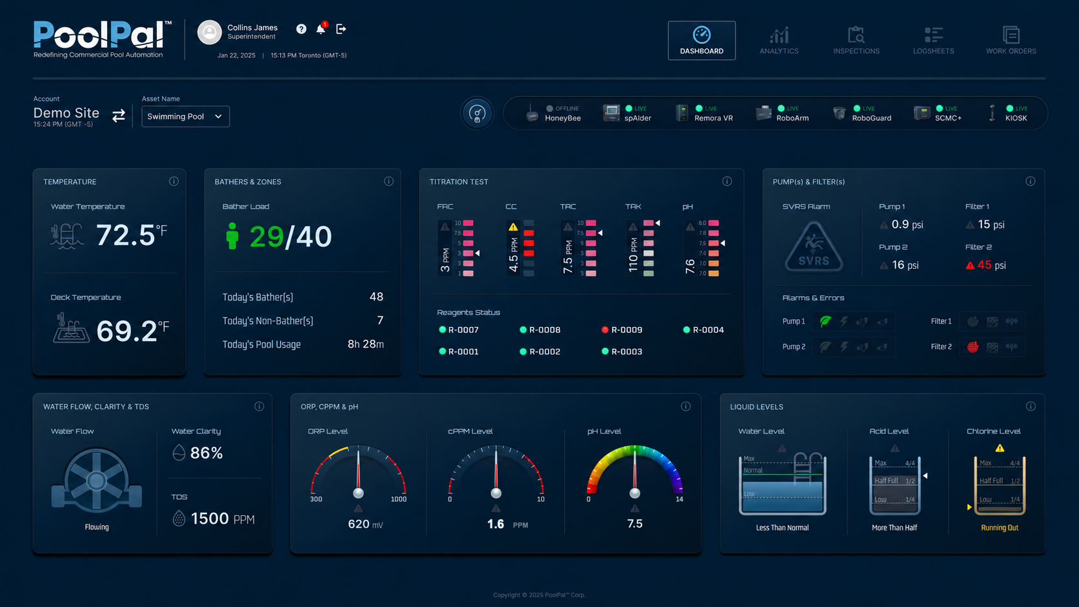Select the HoneyBee offline device
This screenshot has width=1079, height=607.
(x=554, y=114)
